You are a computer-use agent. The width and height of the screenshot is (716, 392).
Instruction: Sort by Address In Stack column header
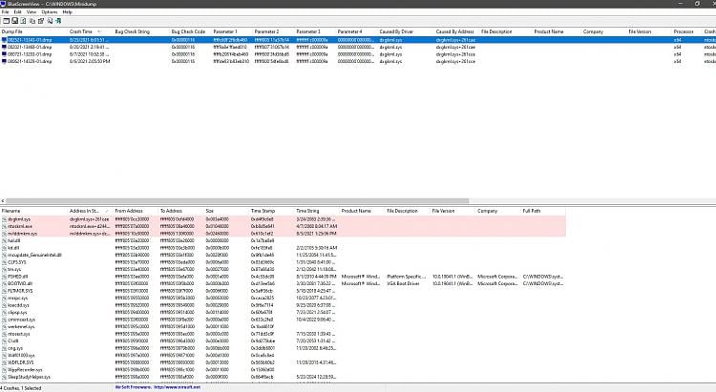point(91,211)
